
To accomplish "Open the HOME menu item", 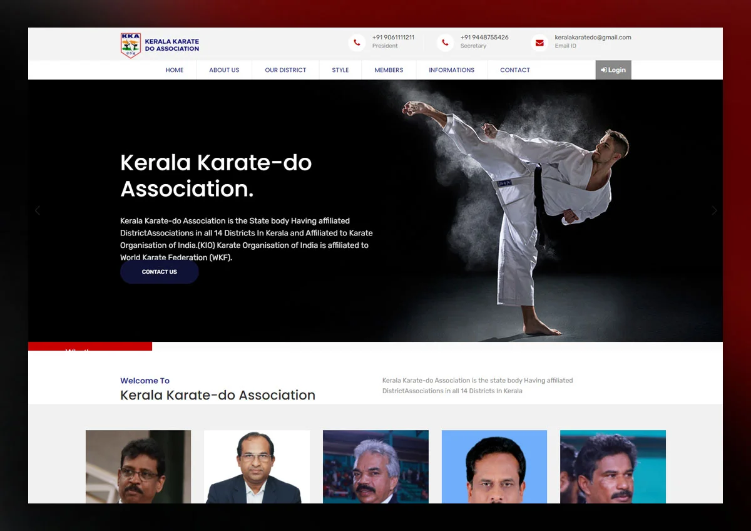I will point(175,70).
